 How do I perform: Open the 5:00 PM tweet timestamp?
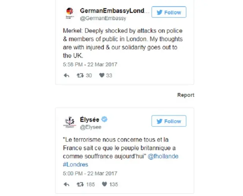point(90,173)
